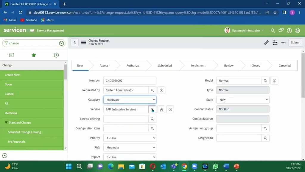
Task: Click the help question mark icon
Action: 289,30
